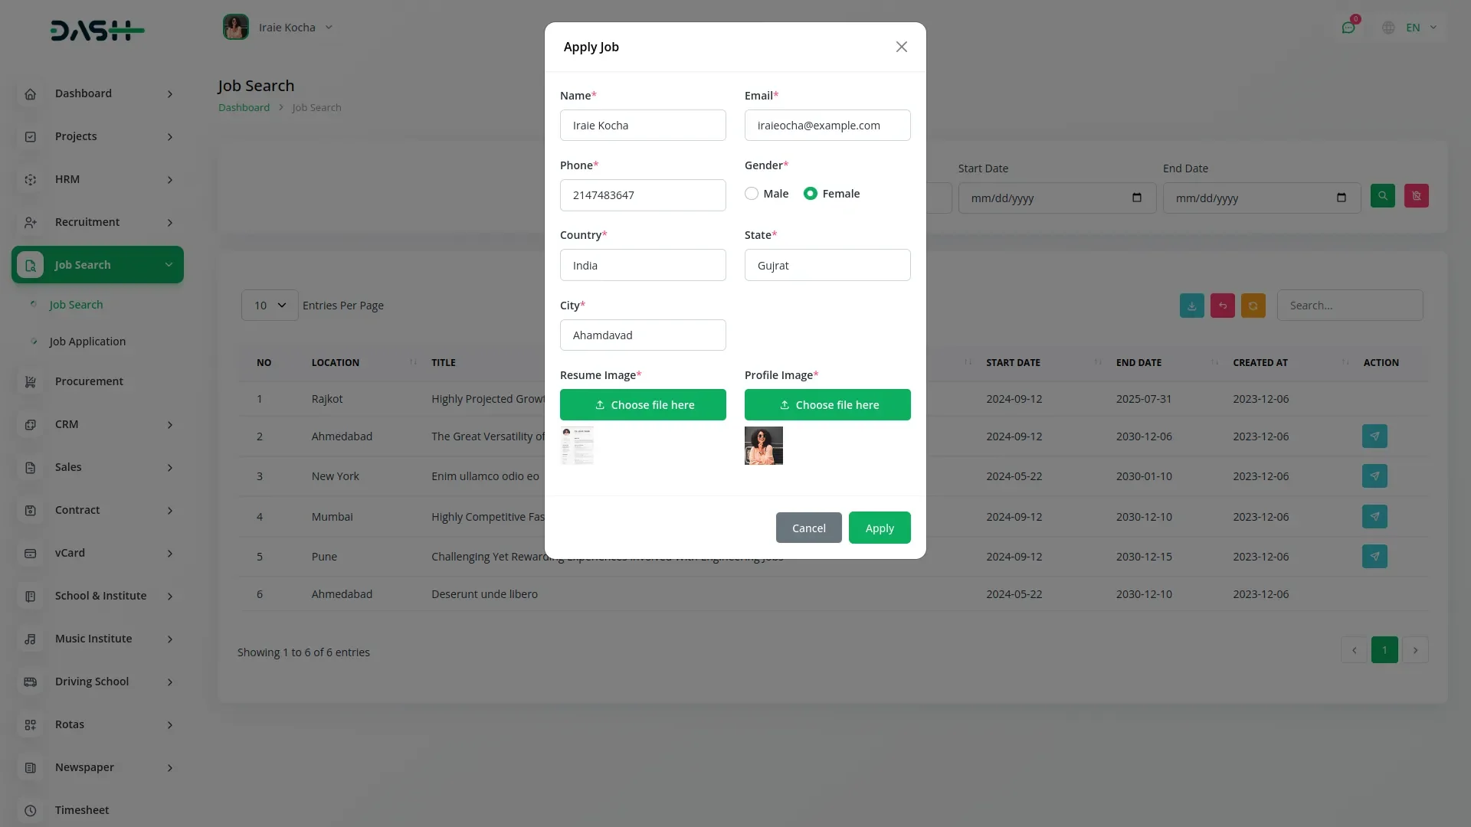This screenshot has width=1471, height=827.
Task: Open the EN language dropdown
Action: (x=1412, y=28)
